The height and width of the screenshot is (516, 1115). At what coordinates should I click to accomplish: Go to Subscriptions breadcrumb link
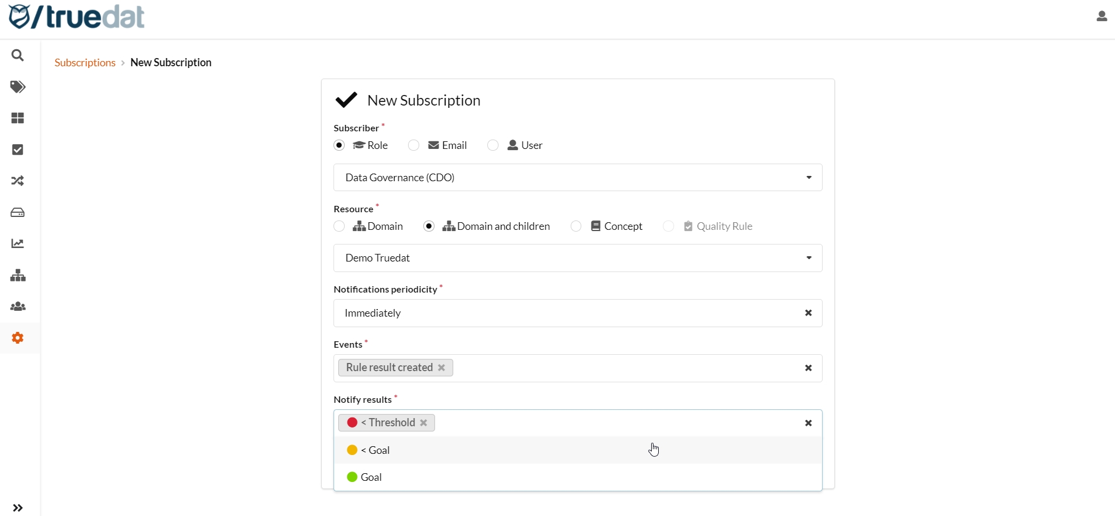[85, 63]
